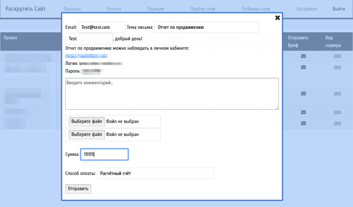The image size is (353, 207).
Task: Click the envelope icon in the last project row
Action: [x=303, y=123]
